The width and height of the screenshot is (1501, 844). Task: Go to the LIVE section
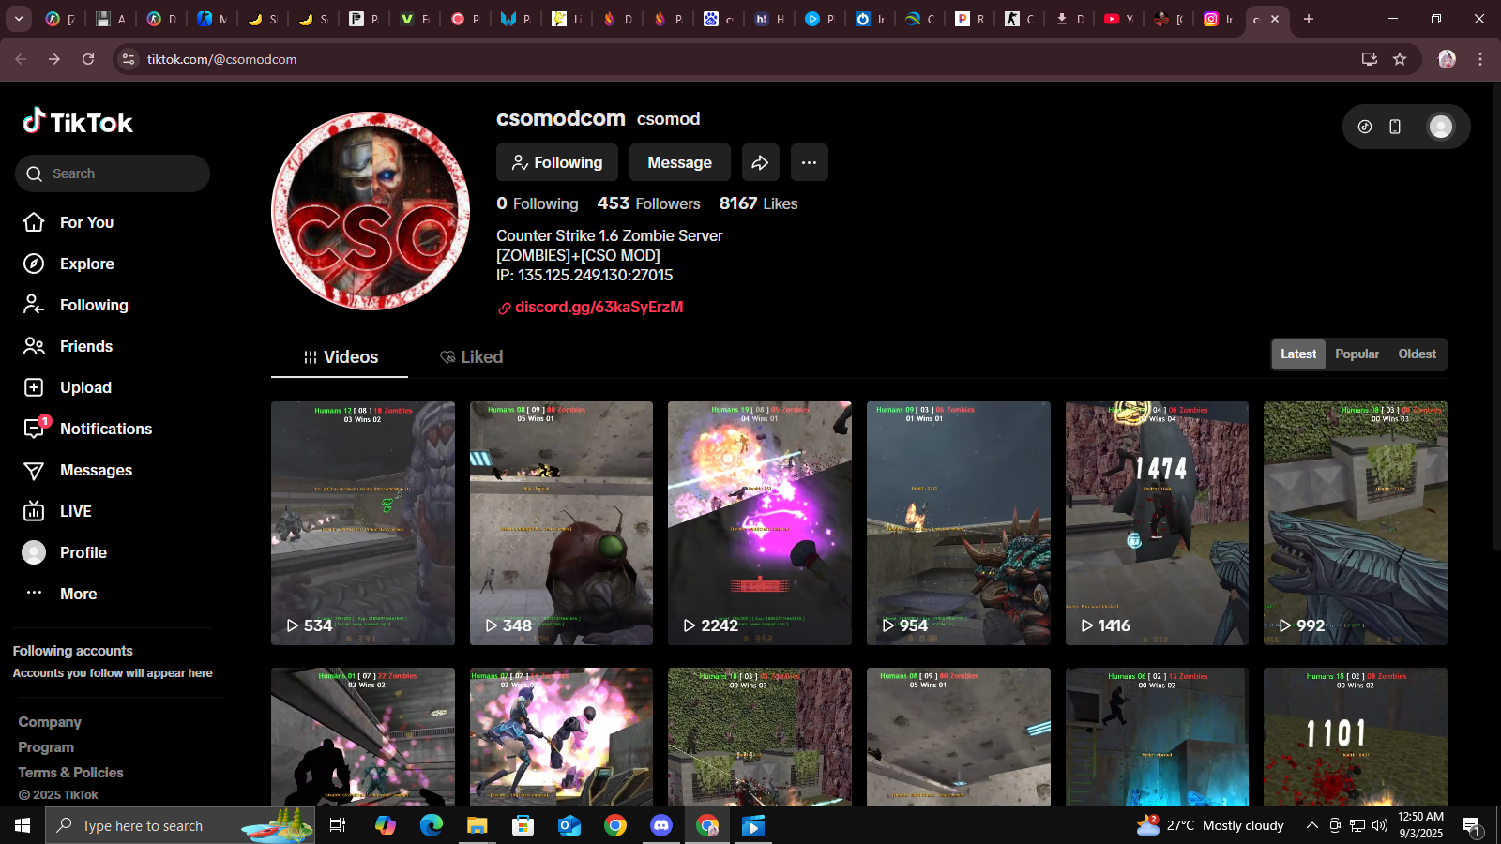point(75,511)
